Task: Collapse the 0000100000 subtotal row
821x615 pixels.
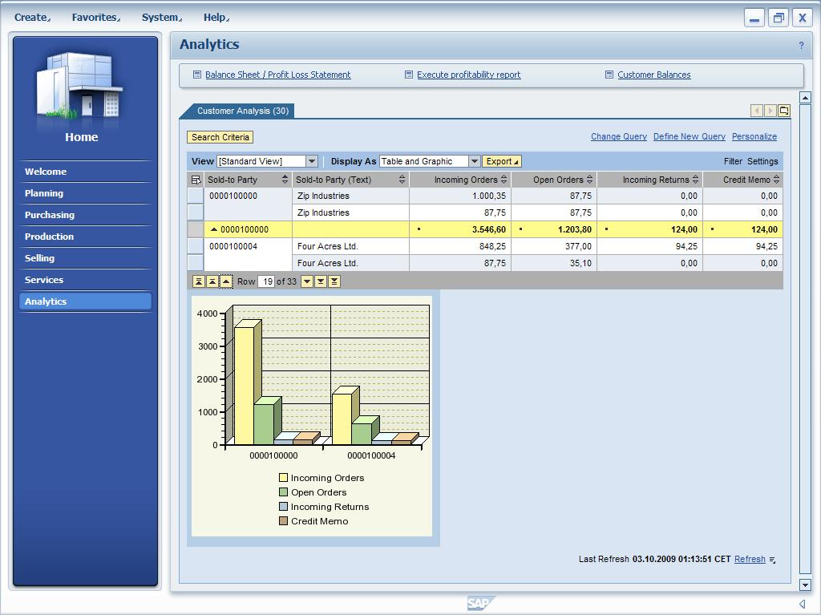Action: click(x=214, y=229)
